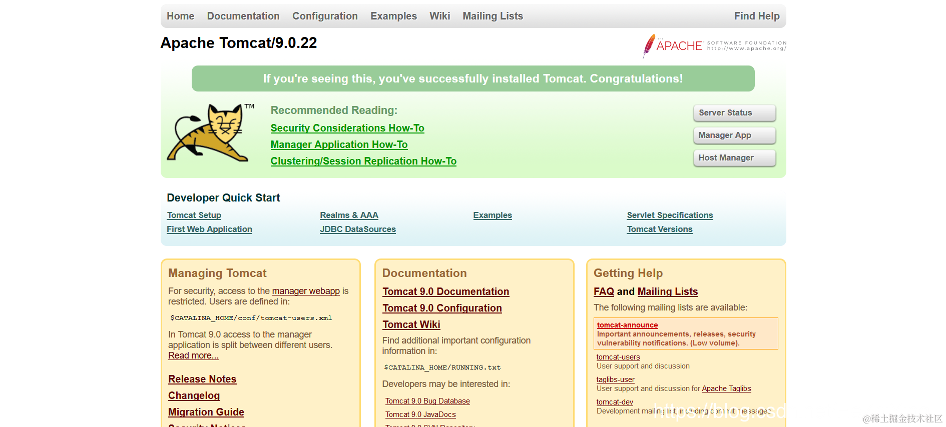Screen dimensions: 946x427
Task: Open the Tomcat Wiki link in Documentation
Action: pos(411,324)
